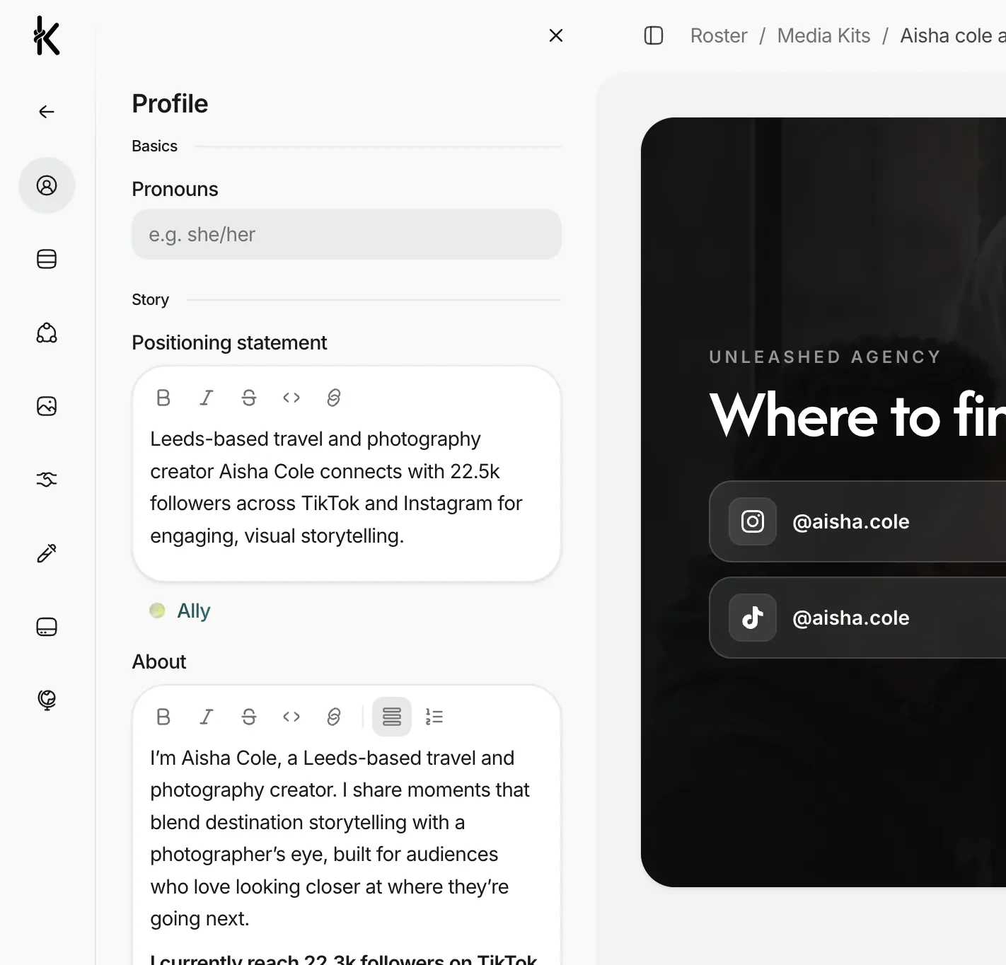Insert link in About editor toolbar
The image size is (1006, 965).
pyautogui.click(x=334, y=717)
